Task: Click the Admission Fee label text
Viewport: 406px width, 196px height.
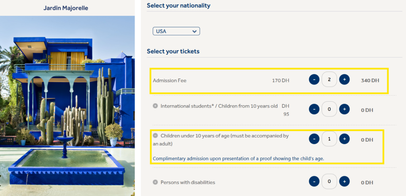Action: [x=170, y=81]
